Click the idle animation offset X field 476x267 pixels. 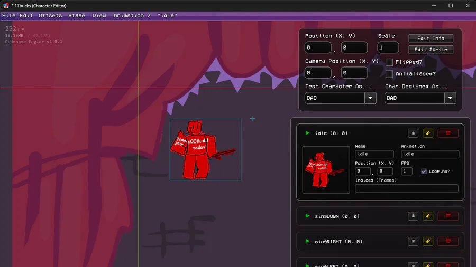click(363, 171)
